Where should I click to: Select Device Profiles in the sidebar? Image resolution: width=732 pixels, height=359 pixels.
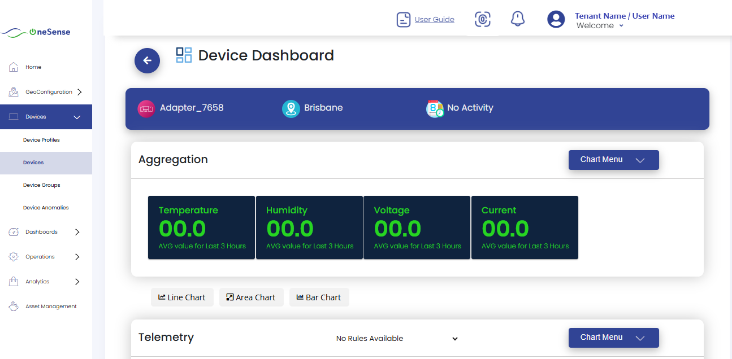(41, 140)
